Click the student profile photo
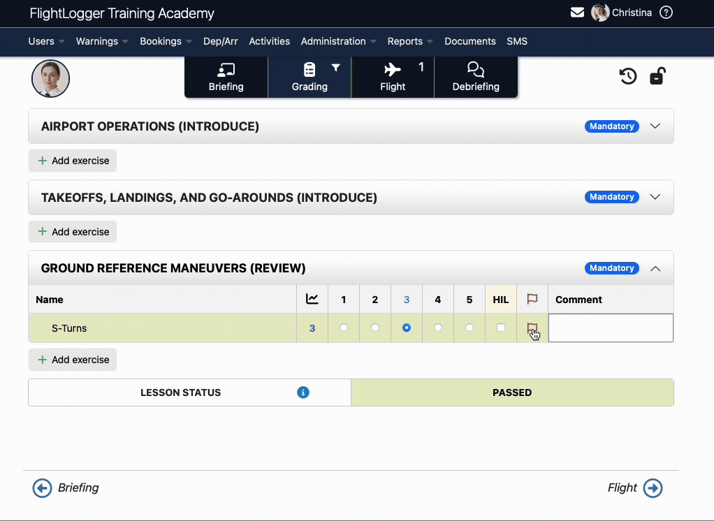The image size is (714, 521). point(50,78)
